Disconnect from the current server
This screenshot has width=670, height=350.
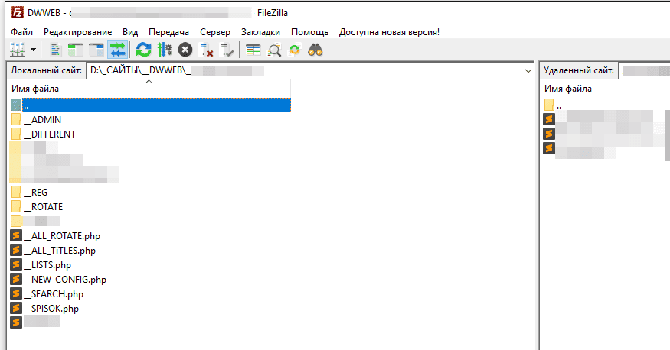207,50
